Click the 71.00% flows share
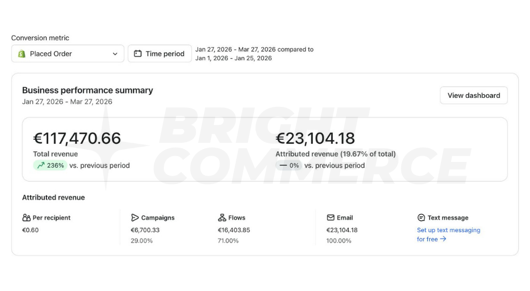The width and height of the screenshot is (530, 291). pos(228,241)
